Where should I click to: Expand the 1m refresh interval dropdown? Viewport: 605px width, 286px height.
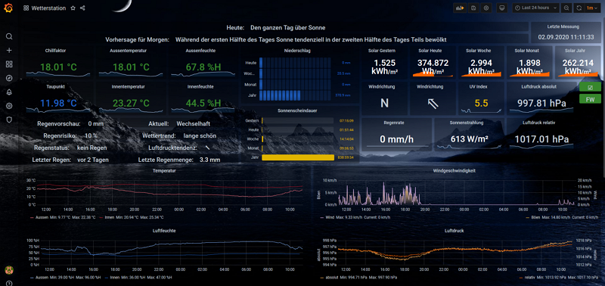pyautogui.click(x=592, y=8)
